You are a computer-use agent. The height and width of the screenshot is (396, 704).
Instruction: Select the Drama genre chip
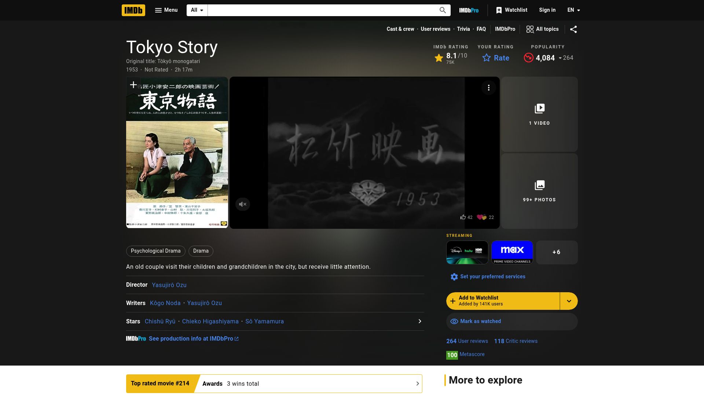(x=201, y=251)
